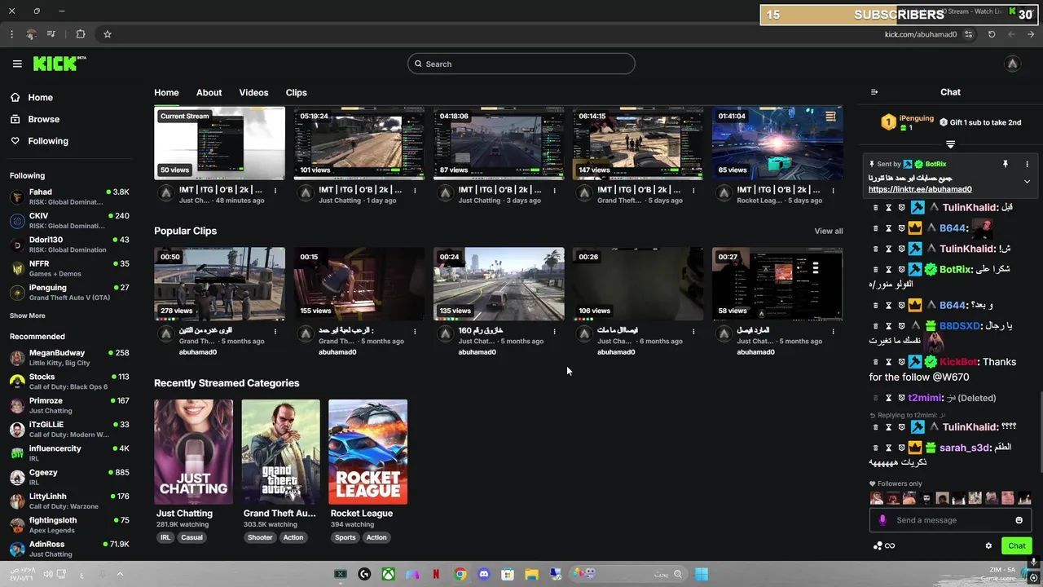
Task: Click the IRL tag under Just Chatting
Action: (165, 537)
